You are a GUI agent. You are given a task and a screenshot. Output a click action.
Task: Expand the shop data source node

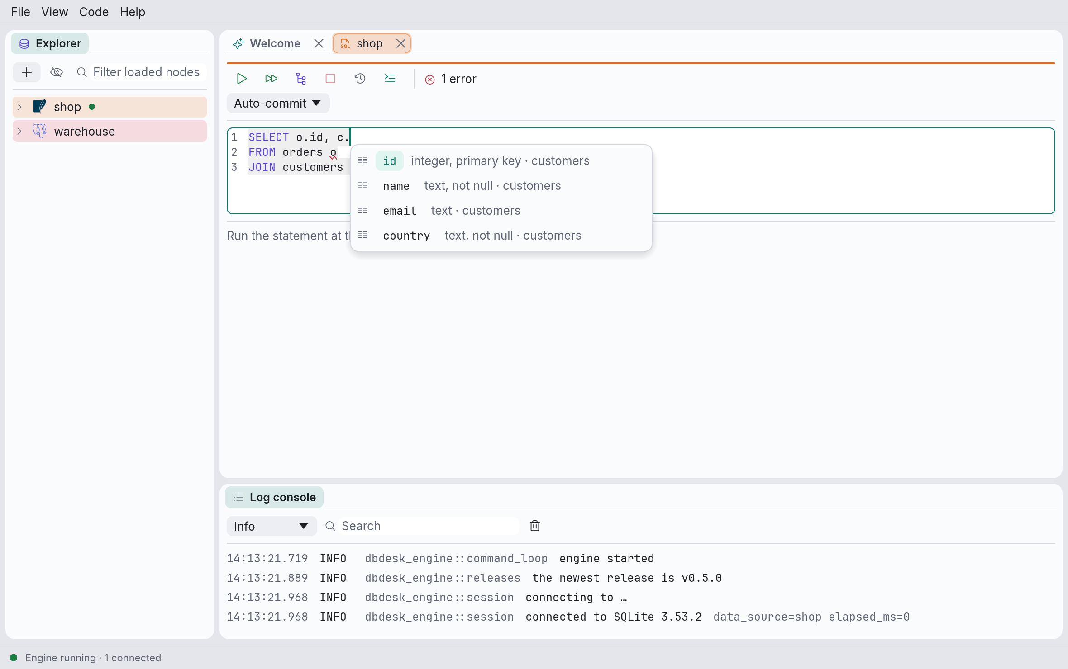tap(19, 107)
